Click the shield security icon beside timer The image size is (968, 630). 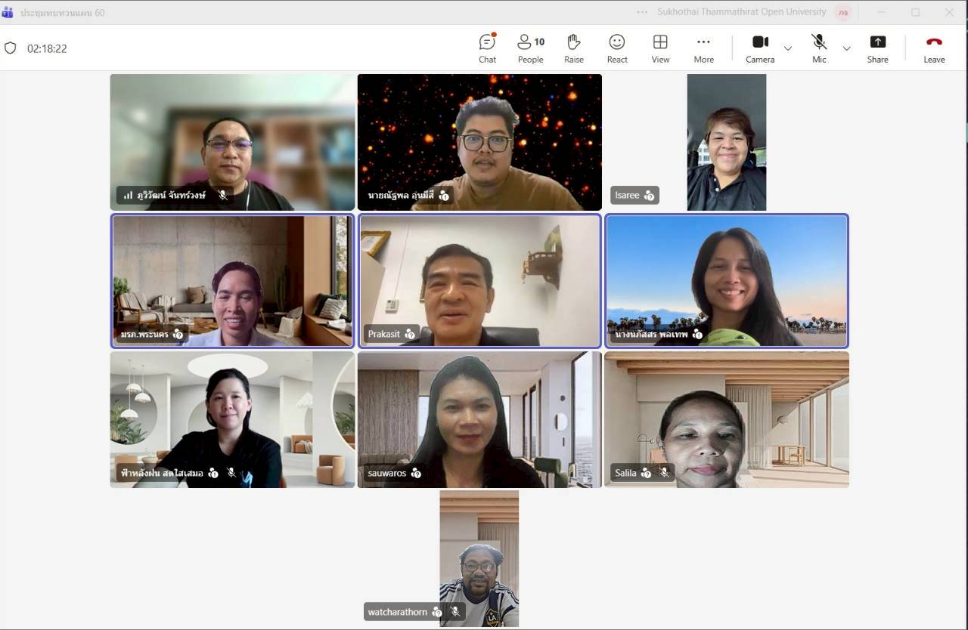11,48
